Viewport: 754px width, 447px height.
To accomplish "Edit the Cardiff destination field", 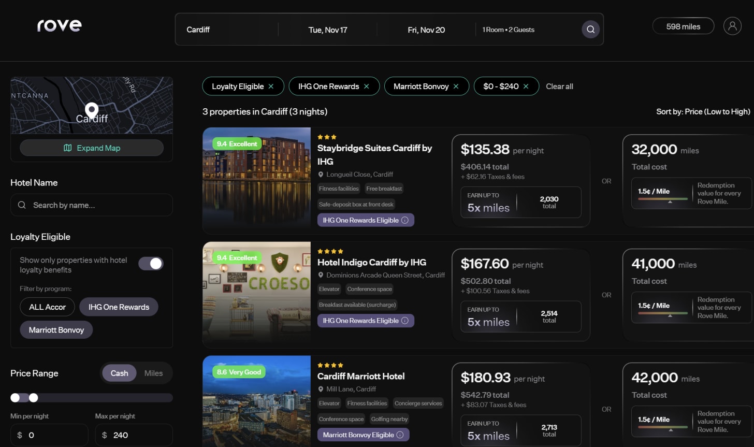I will point(227,30).
